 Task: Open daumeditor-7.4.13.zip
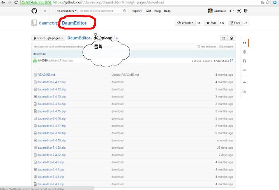52,96
